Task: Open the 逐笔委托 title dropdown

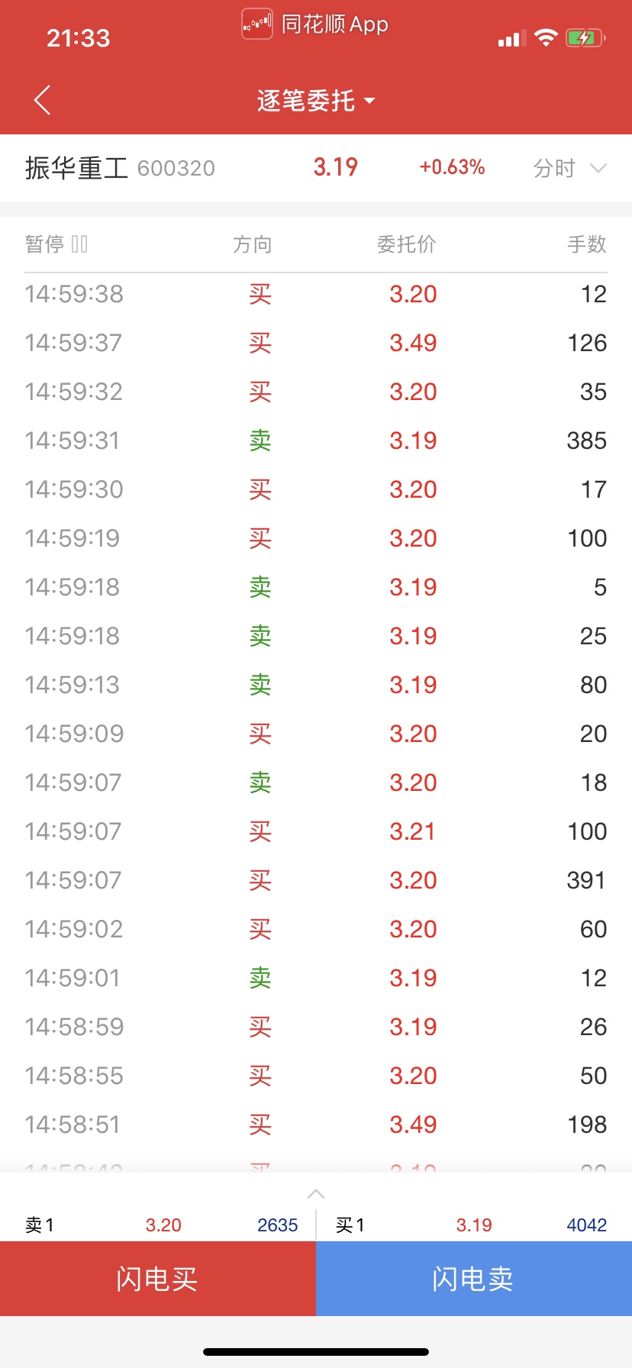Action: pyautogui.click(x=315, y=100)
